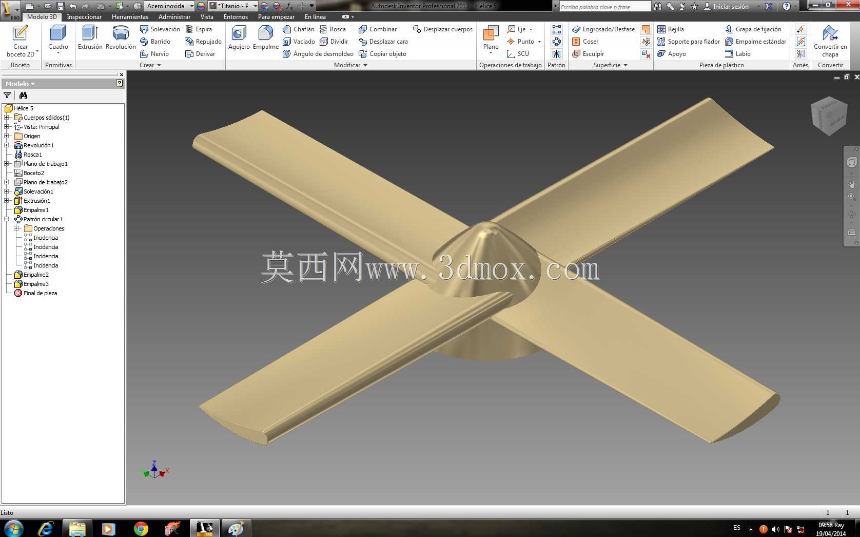Expand the Solevación1 feature node
This screenshot has height=537, width=860.
(7, 191)
